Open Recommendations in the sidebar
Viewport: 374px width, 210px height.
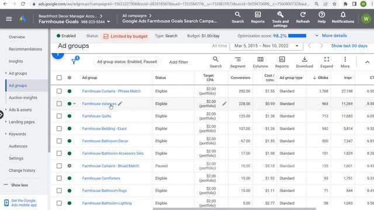(x=25, y=49)
